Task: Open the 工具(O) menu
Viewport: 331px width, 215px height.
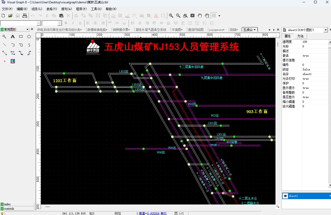Action: [x=96, y=9]
